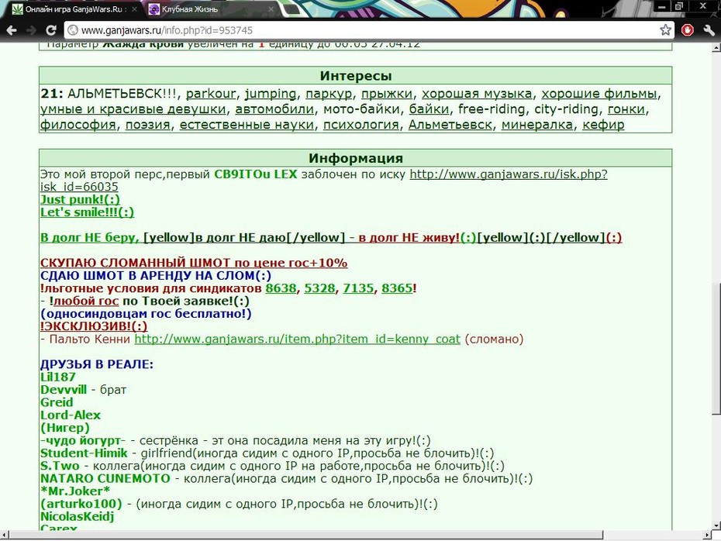Open умные и красивые девушки link

(x=133, y=109)
